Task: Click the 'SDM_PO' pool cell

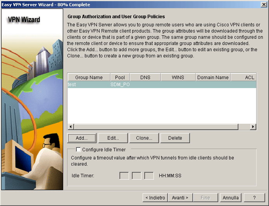Action: pos(120,85)
